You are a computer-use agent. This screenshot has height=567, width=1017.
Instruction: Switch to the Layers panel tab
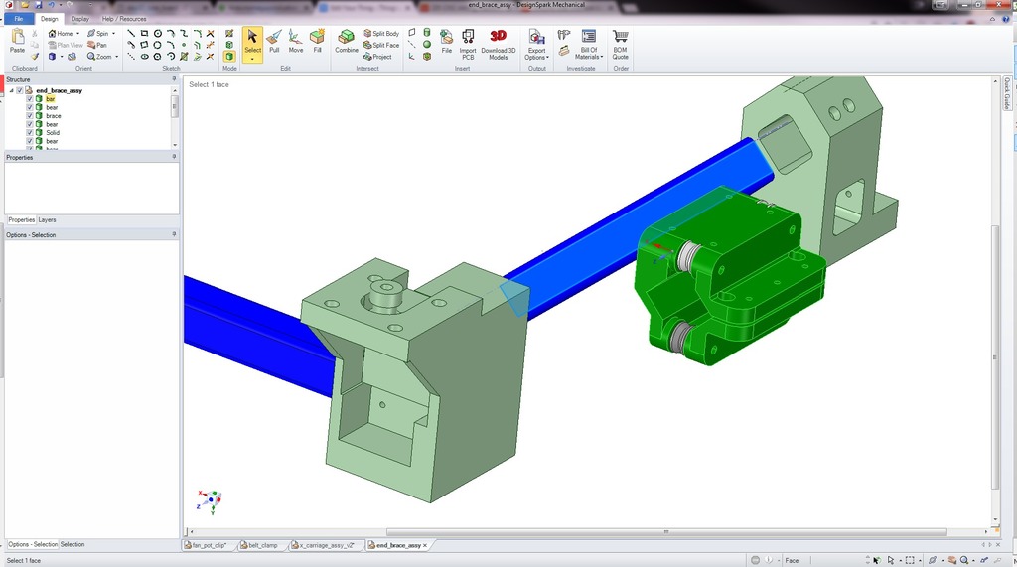[47, 219]
